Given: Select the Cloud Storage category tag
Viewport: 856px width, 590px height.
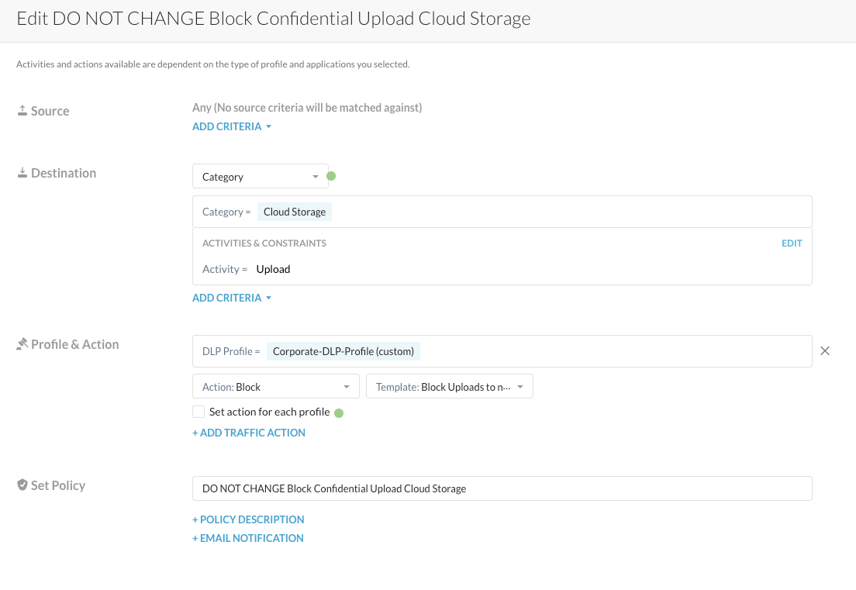Looking at the screenshot, I should 295,212.
